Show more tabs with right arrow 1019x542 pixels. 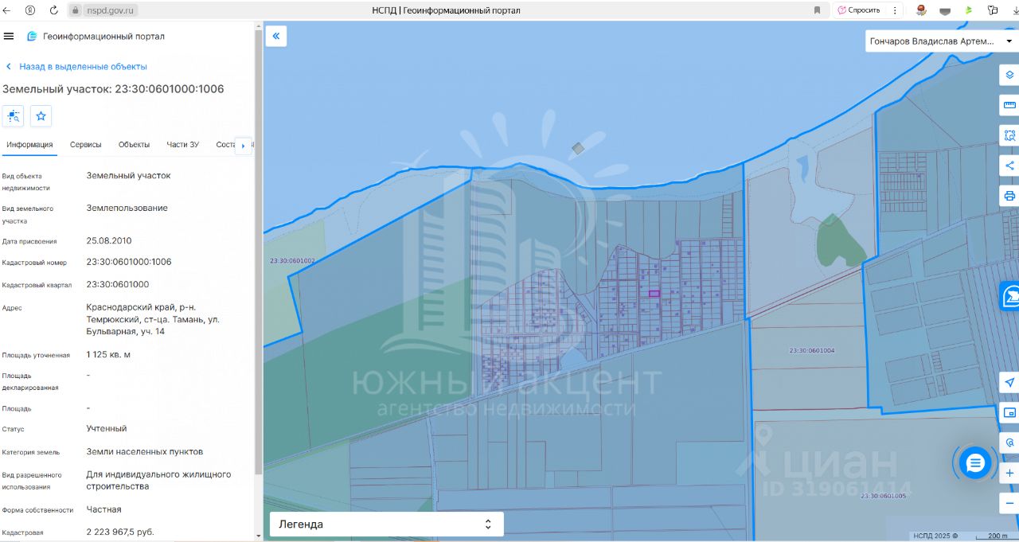[x=243, y=146]
